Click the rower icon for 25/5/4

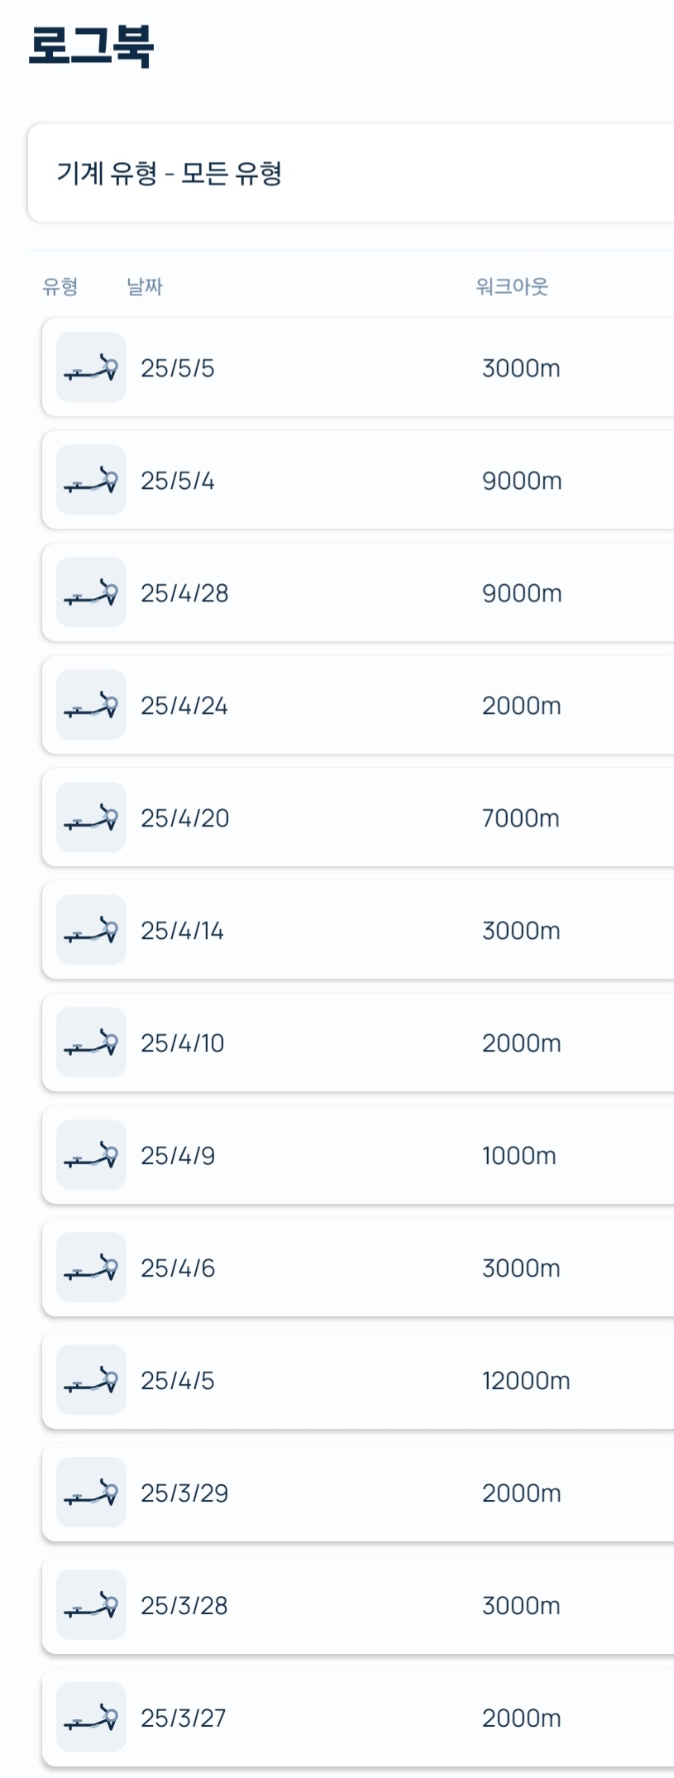[x=91, y=480]
